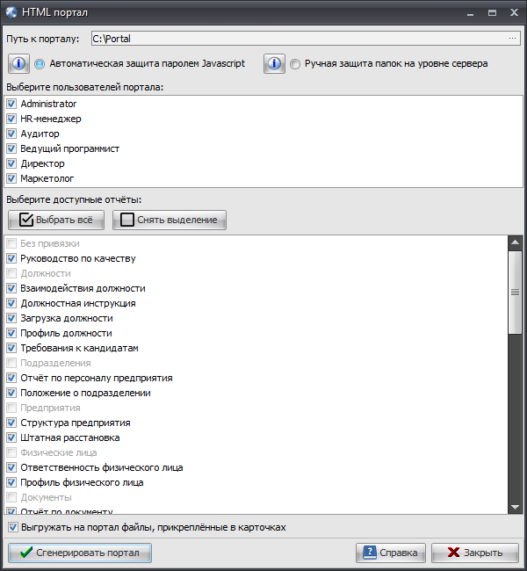
Task: Click the reports list scroll down arrow
Action: pyautogui.click(x=515, y=507)
